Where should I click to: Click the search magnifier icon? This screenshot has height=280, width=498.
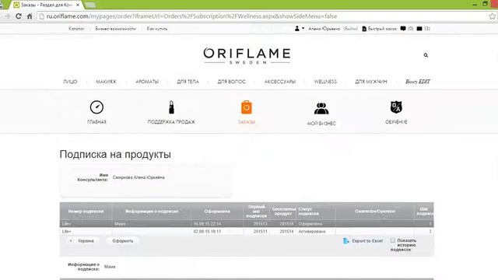(426, 55)
